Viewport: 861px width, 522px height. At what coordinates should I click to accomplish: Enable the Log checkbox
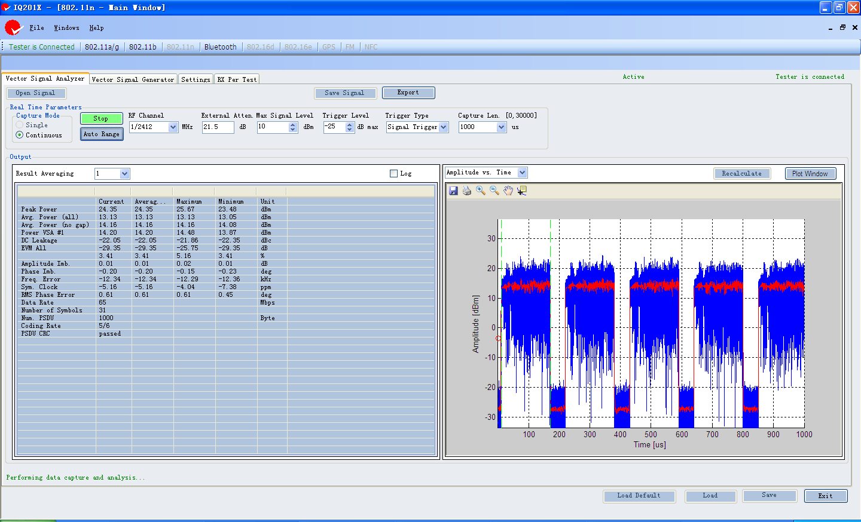point(393,174)
